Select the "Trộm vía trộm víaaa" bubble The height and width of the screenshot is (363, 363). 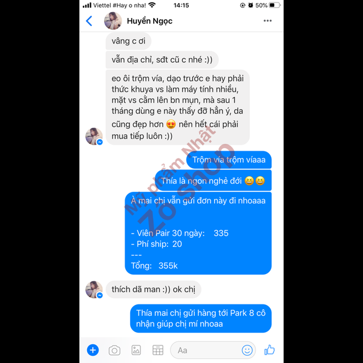point(229,160)
